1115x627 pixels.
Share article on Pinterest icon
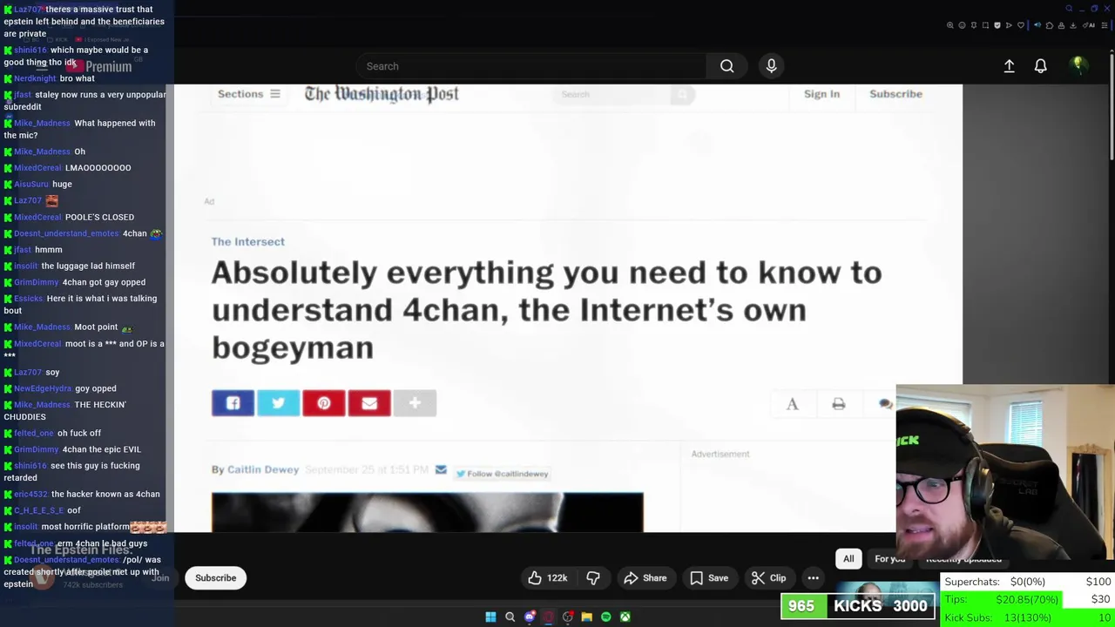point(323,402)
